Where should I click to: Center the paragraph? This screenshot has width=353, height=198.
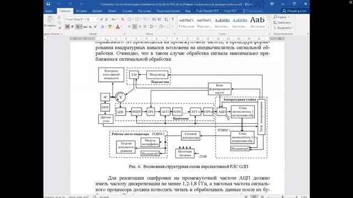tap(135, 27)
